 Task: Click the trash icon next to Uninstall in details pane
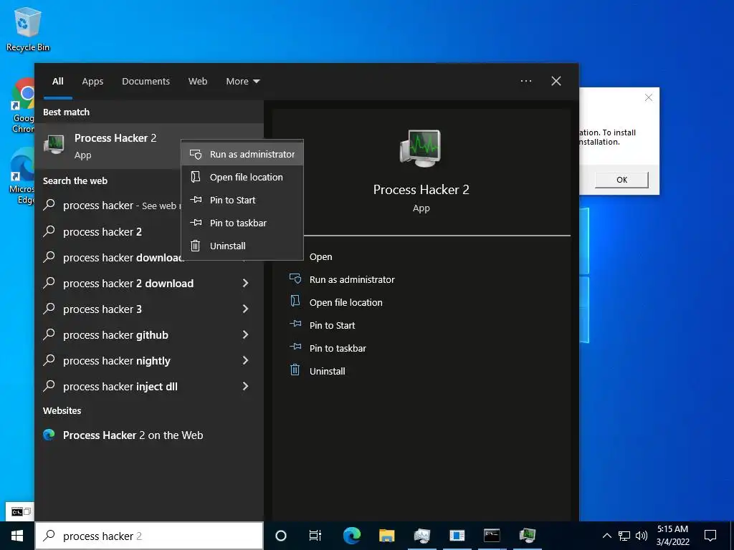295,370
